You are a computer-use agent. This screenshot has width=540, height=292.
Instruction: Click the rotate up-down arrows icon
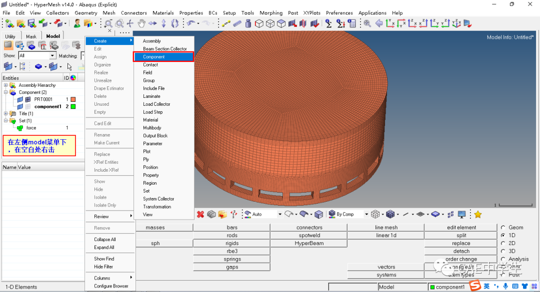[x=163, y=23]
